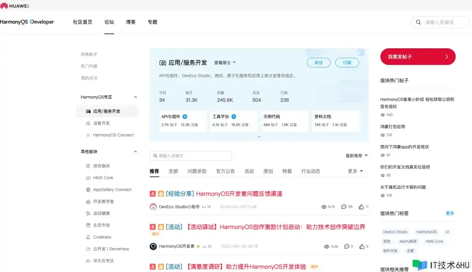Click the DevEco Studio小助手 avatar
This screenshot has height=272, width=472.
click(153, 207)
